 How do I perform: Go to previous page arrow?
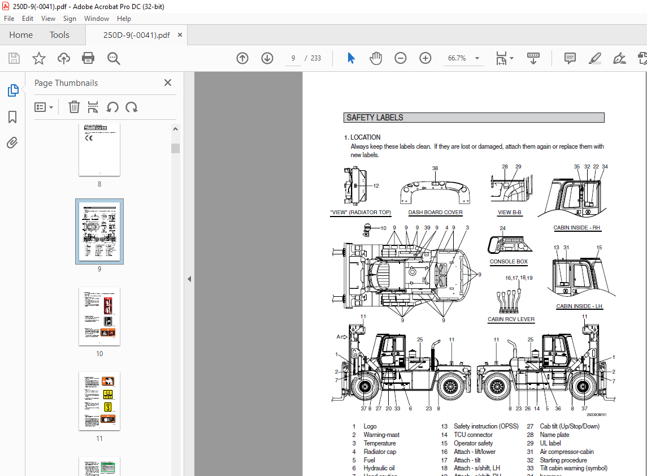[242, 58]
